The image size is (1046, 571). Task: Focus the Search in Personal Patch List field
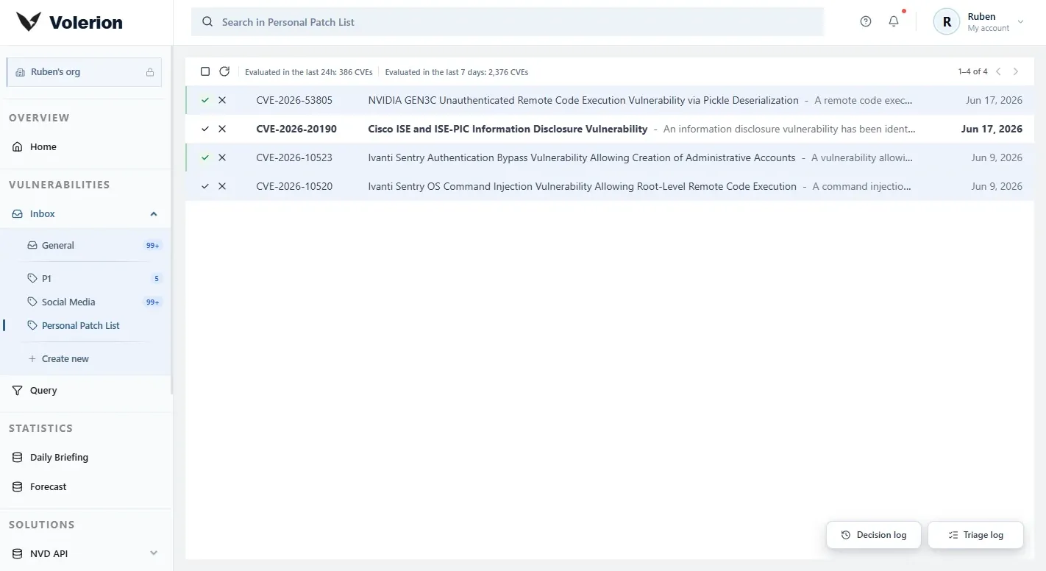pyautogui.click(x=508, y=22)
